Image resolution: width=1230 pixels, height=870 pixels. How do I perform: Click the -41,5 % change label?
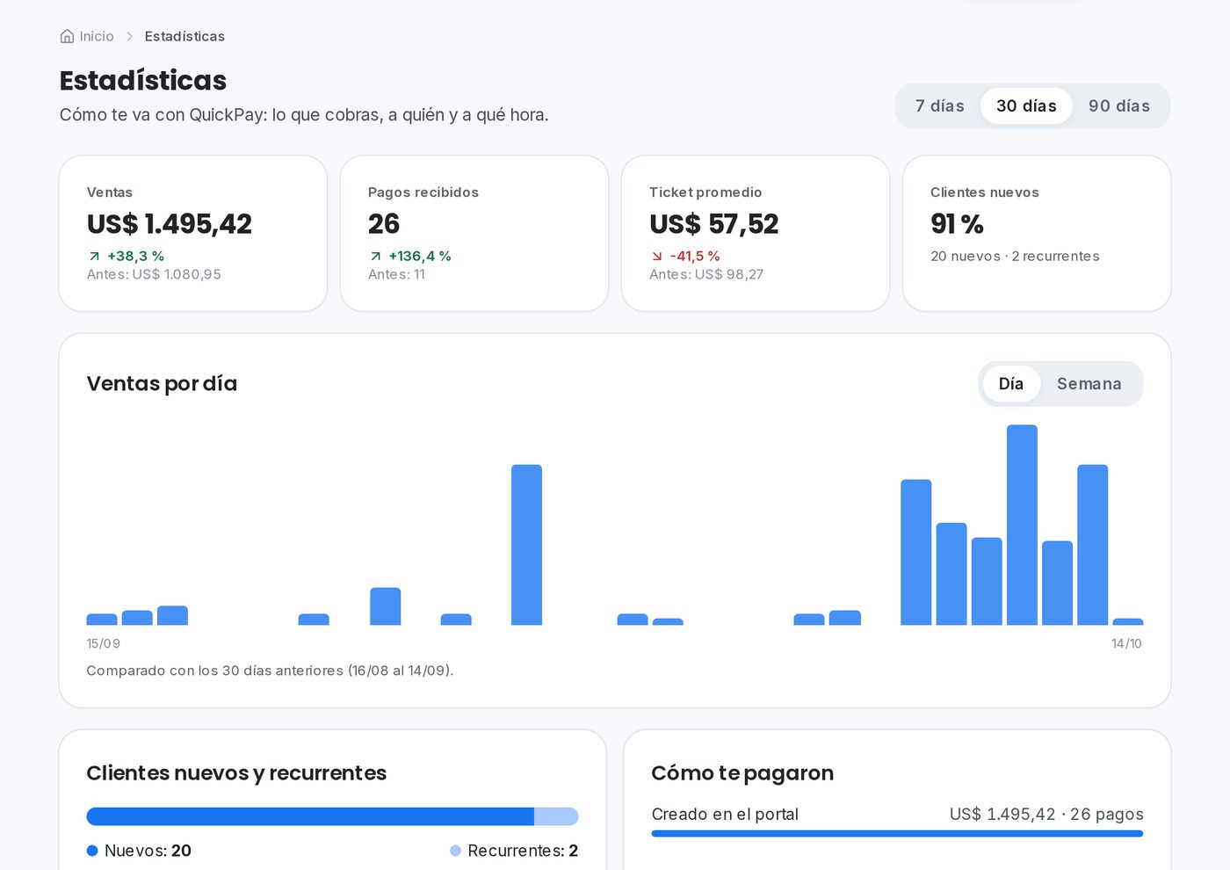point(694,256)
